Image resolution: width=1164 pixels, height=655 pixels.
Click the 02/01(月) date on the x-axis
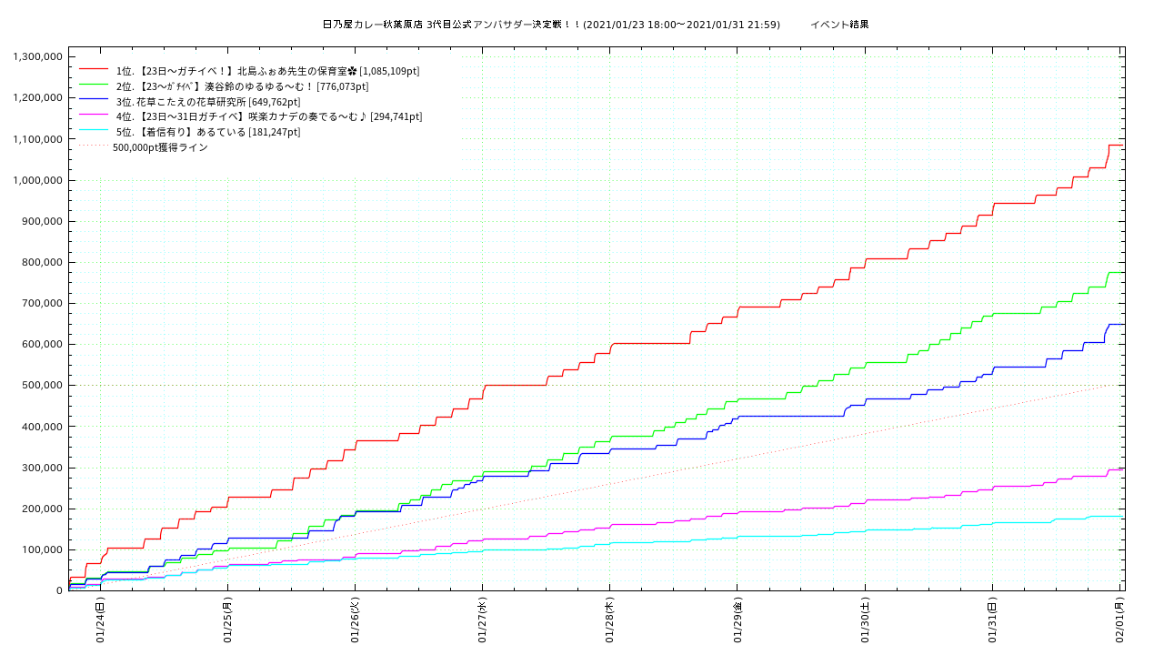click(x=1119, y=620)
